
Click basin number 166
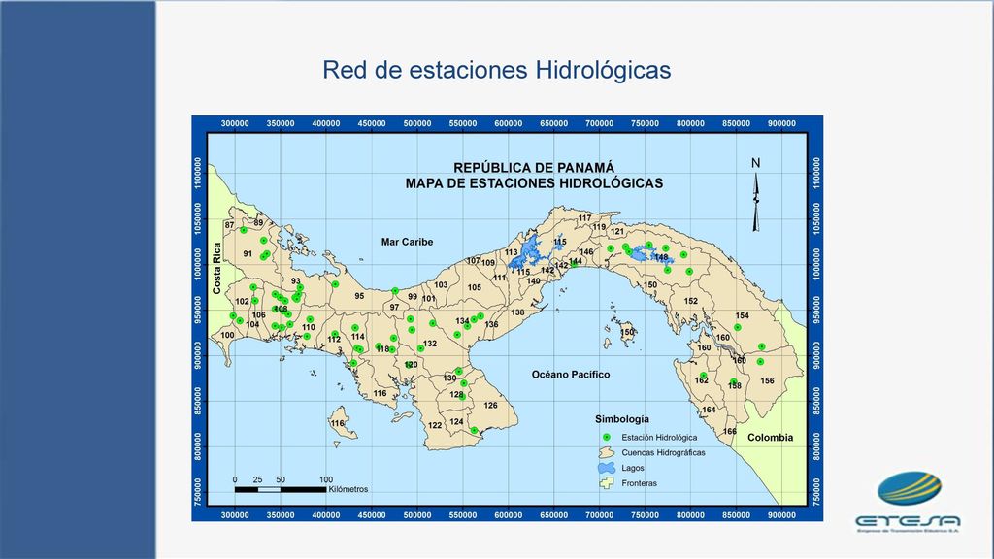point(730,431)
